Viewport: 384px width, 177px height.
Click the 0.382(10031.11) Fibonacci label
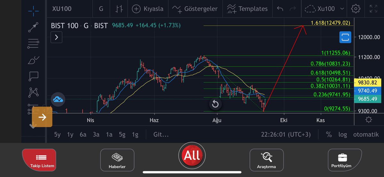pyautogui.click(x=331, y=86)
